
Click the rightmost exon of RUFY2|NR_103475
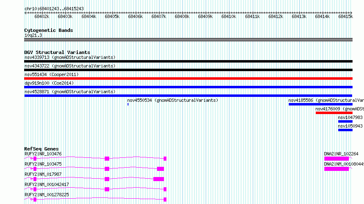point(160,169)
